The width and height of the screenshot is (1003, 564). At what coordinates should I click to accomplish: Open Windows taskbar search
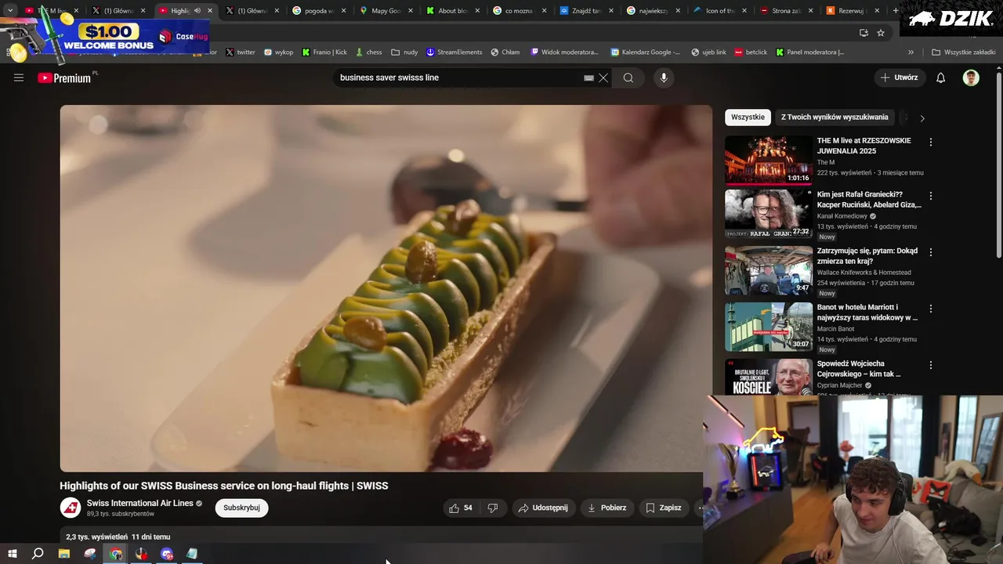point(38,554)
